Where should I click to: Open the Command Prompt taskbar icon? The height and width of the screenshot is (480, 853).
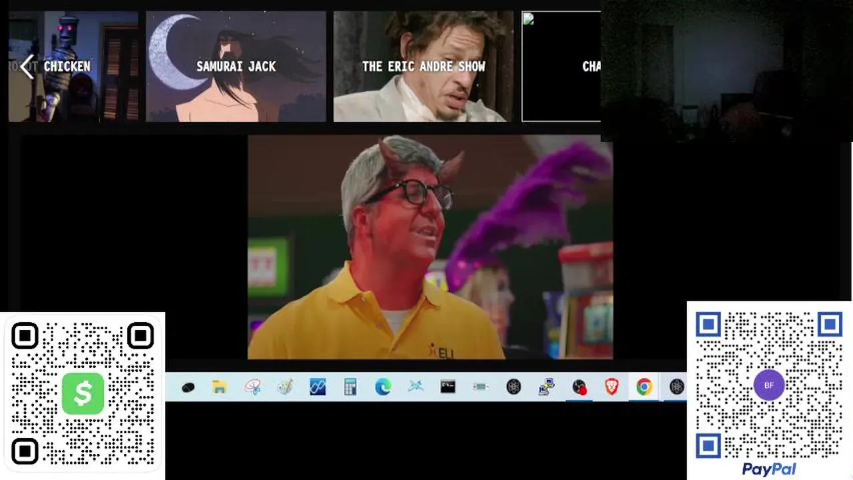point(448,387)
